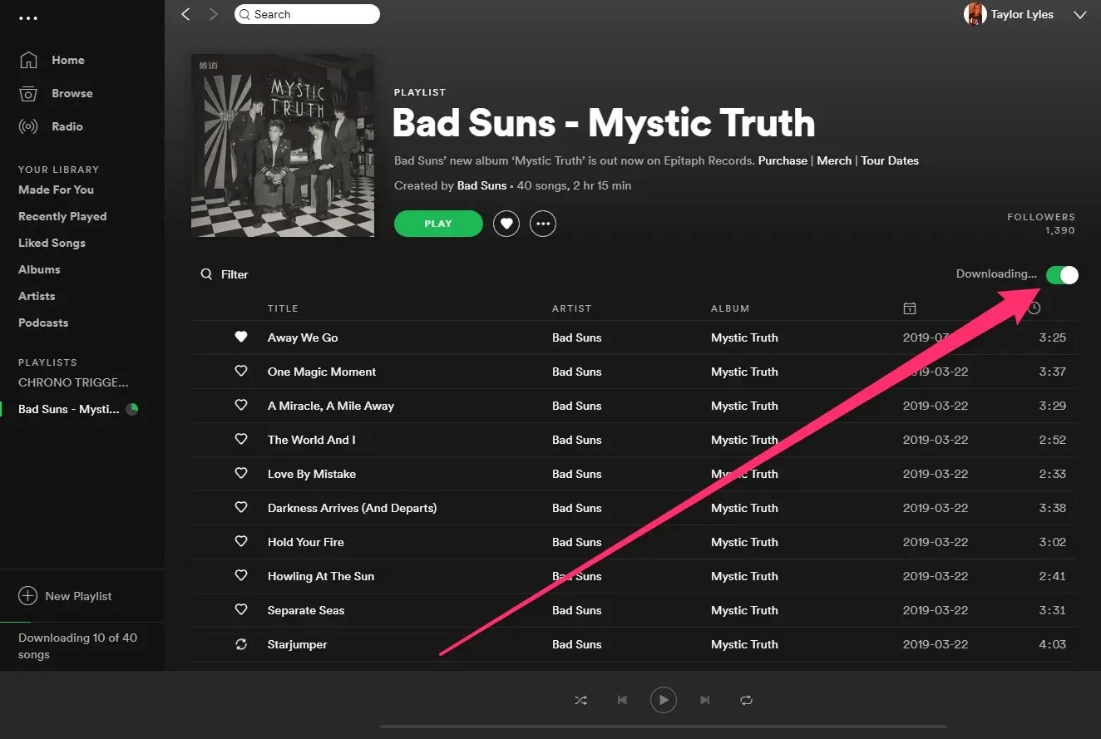Open the Tour Dates link
The image size is (1101, 739).
click(x=890, y=160)
